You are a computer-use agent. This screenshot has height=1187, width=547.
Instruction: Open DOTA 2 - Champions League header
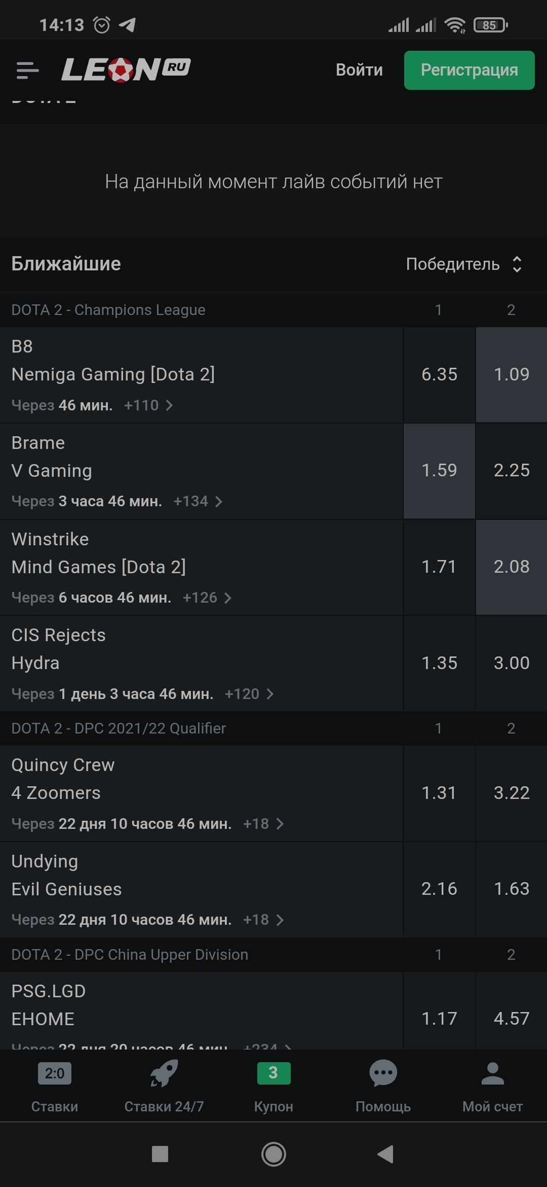(108, 310)
